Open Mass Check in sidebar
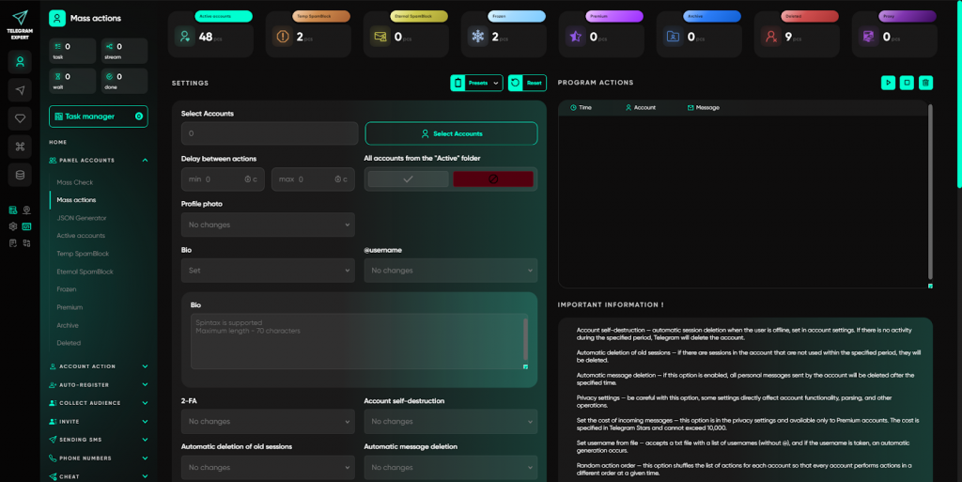Image resolution: width=962 pixels, height=482 pixels. [75, 182]
